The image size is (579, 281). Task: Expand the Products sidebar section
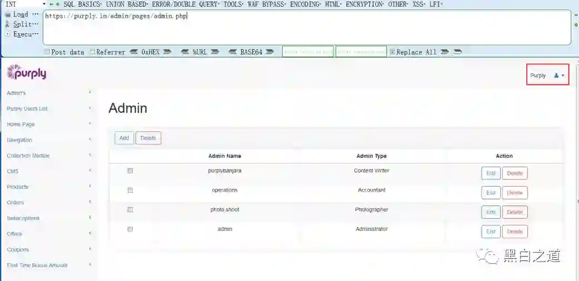point(49,187)
